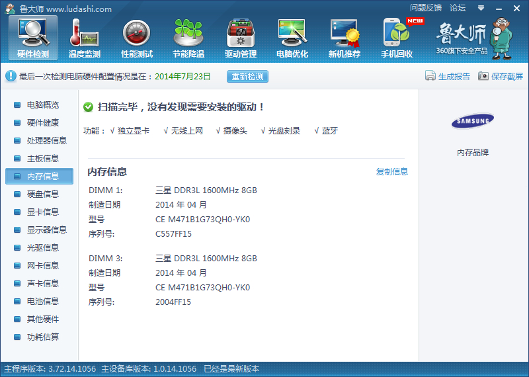Click the blue info exclamation icon
Image resolution: width=529 pixels, height=377 pixels.
[x=11, y=76]
